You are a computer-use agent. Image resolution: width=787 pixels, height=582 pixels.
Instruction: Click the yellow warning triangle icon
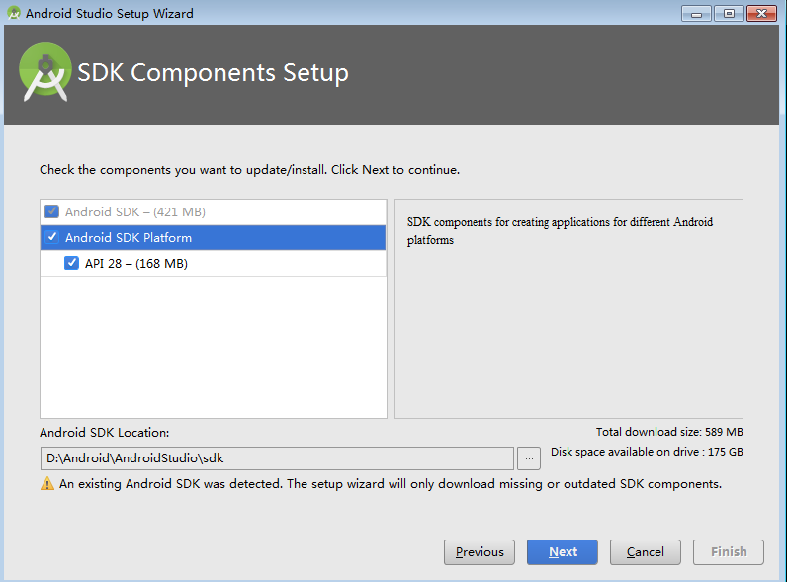click(47, 483)
